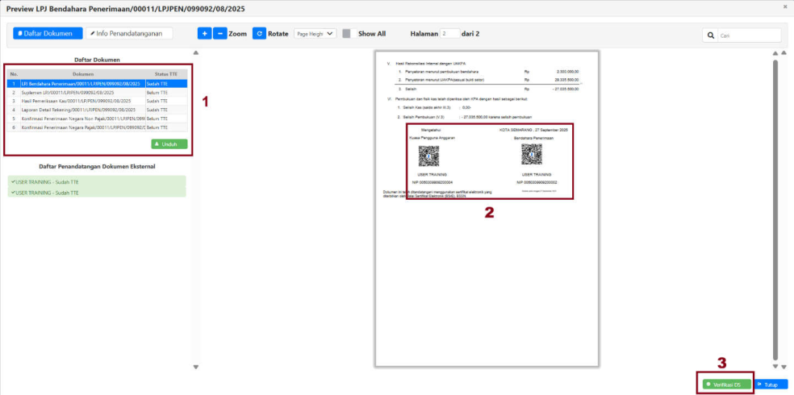This screenshot has width=794, height=395.
Task: Click the zoom in plus icon
Action: click(x=204, y=34)
